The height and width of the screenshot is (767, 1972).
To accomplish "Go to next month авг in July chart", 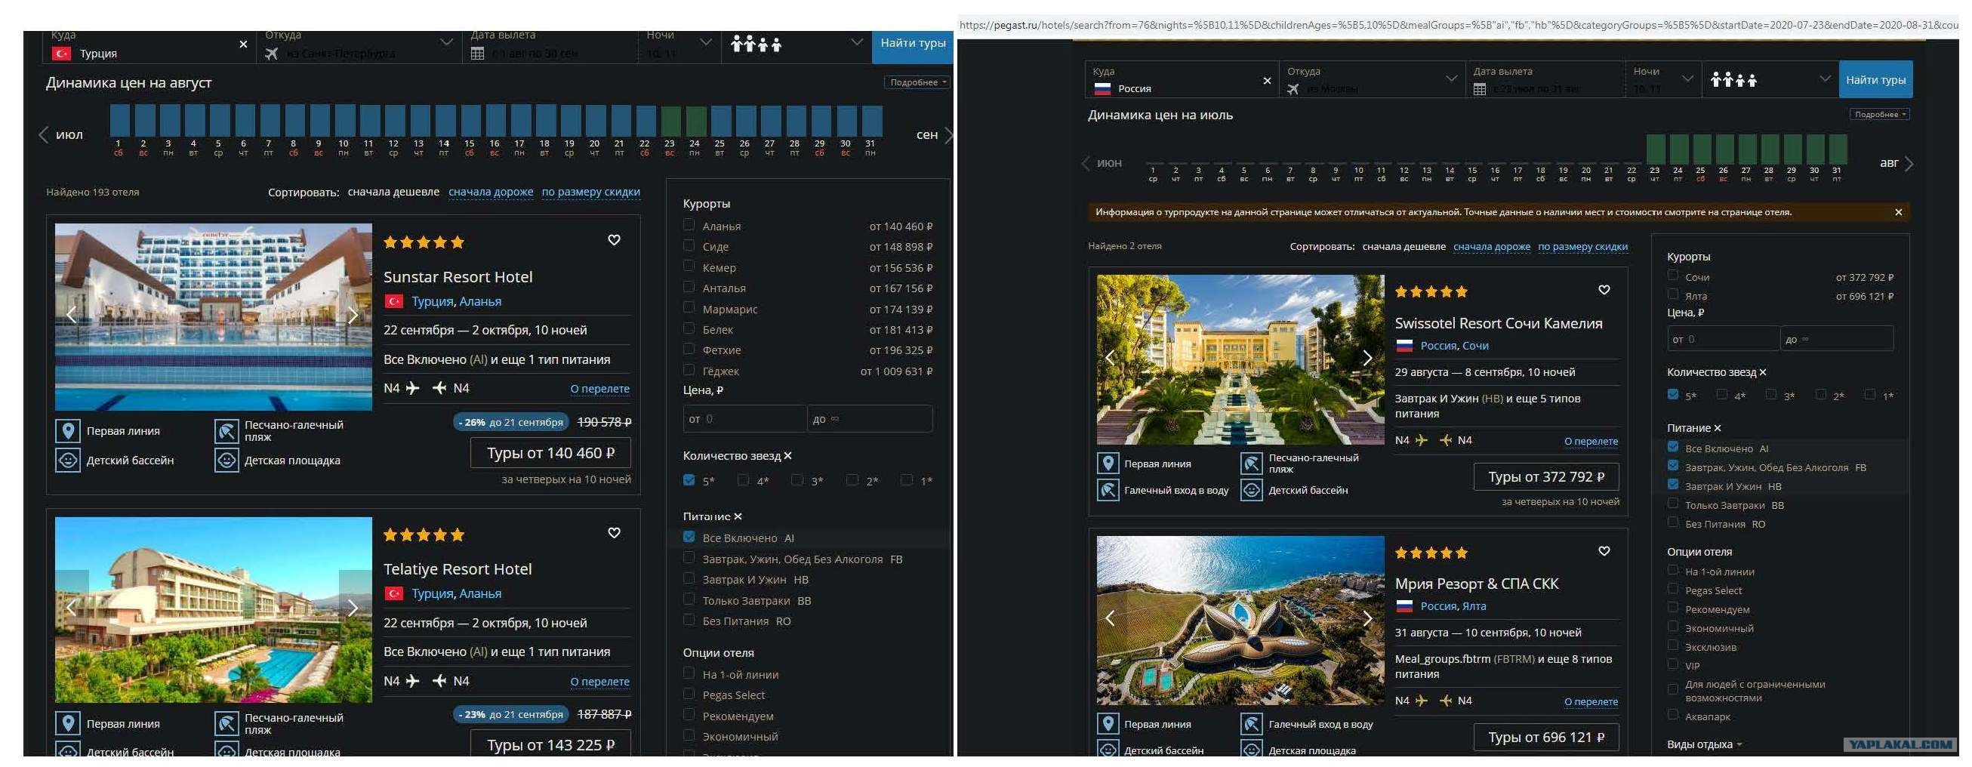I will click(x=1909, y=164).
